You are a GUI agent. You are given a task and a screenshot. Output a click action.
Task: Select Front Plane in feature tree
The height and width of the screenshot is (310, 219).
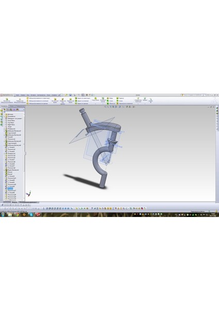(10, 120)
